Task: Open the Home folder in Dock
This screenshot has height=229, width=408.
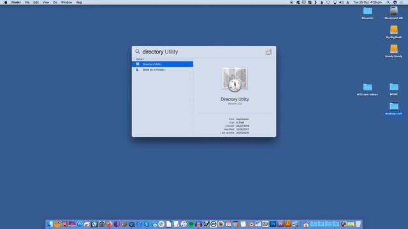Action: 306,224
